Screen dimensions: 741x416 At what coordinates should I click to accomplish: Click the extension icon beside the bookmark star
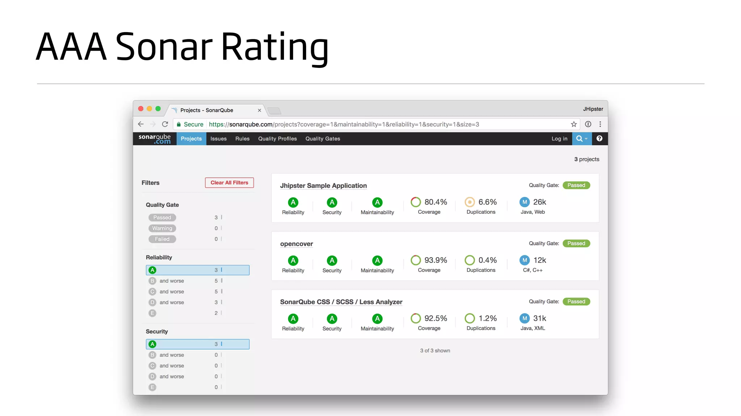click(x=588, y=124)
